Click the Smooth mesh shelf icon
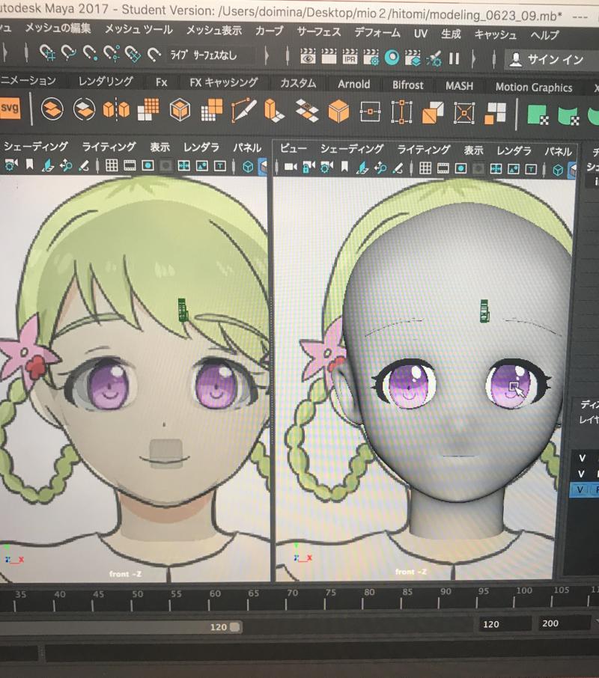Viewport: 599px width, 678px height. pyautogui.click(x=148, y=109)
